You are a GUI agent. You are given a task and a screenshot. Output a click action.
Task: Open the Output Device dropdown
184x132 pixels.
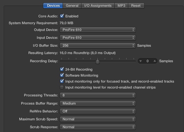(97, 30)
